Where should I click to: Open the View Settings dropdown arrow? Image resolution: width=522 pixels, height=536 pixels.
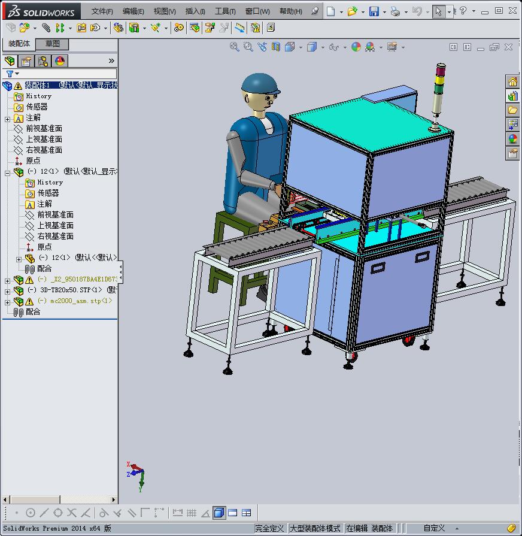(403, 47)
